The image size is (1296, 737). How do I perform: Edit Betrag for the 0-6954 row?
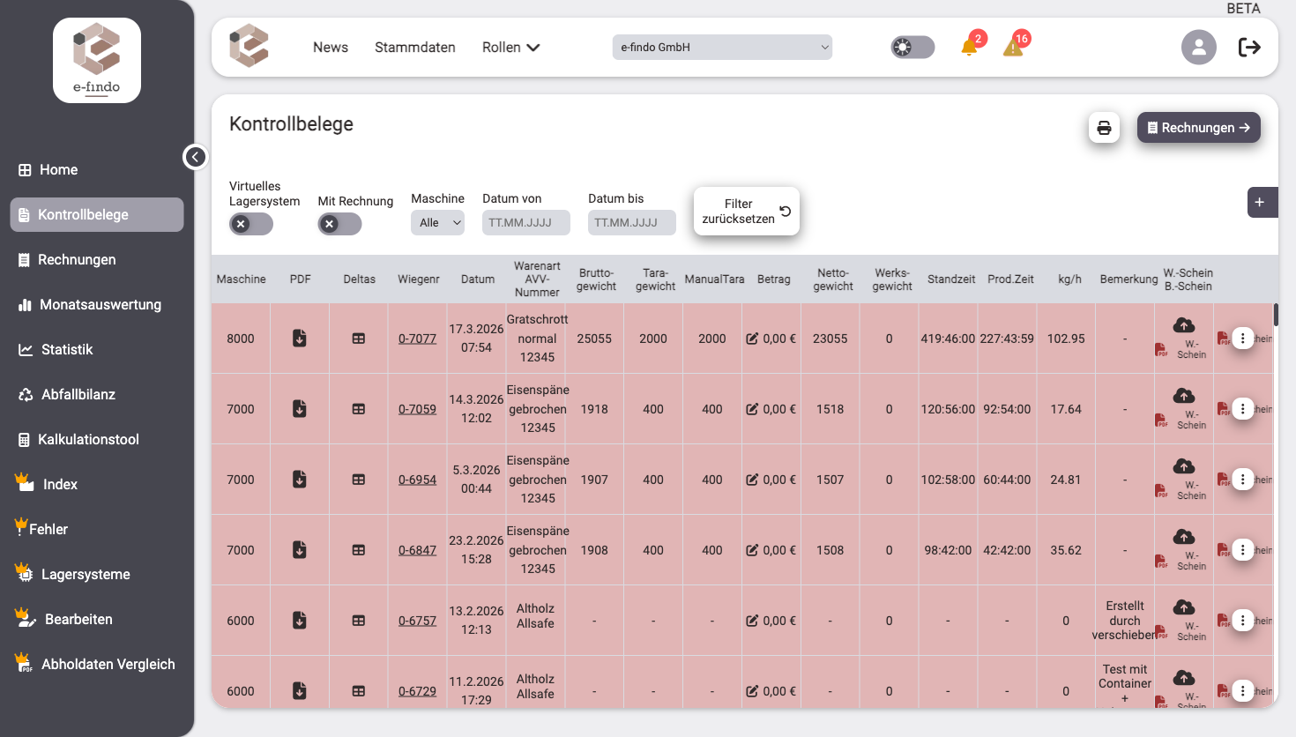pos(752,480)
